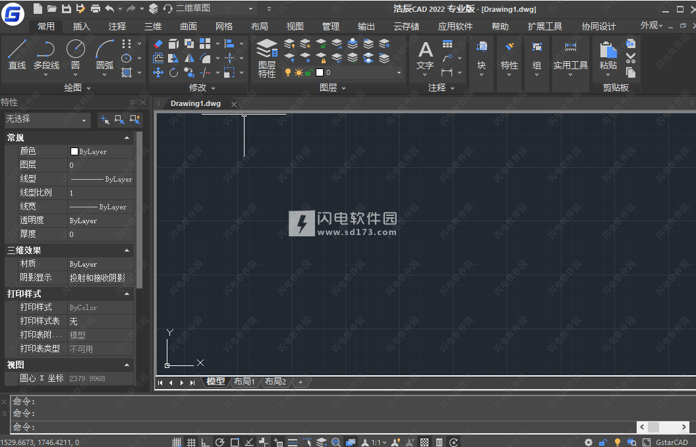Viewport: 696px width, 447px height.
Task: Toggle lineweight display in status bar
Action: click(x=293, y=442)
